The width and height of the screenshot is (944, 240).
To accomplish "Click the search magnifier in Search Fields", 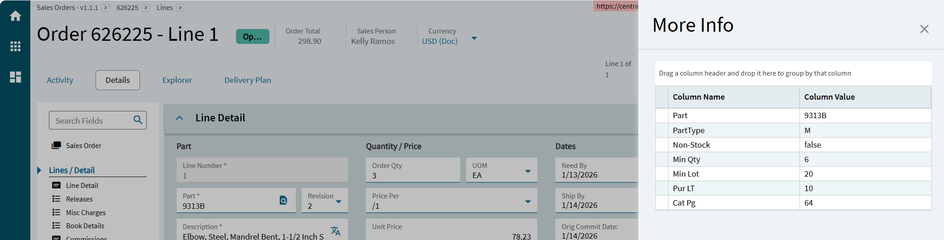I will 138,120.
